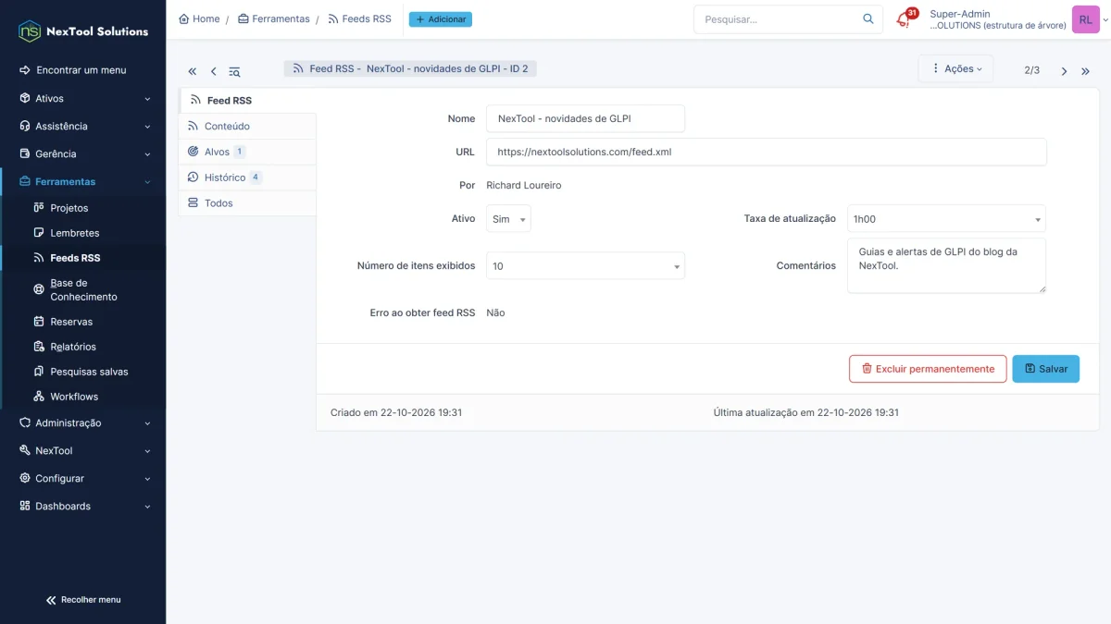Open the RL user avatar menu
Viewport: 1111px width, 624px height.
coord(1085,19)
